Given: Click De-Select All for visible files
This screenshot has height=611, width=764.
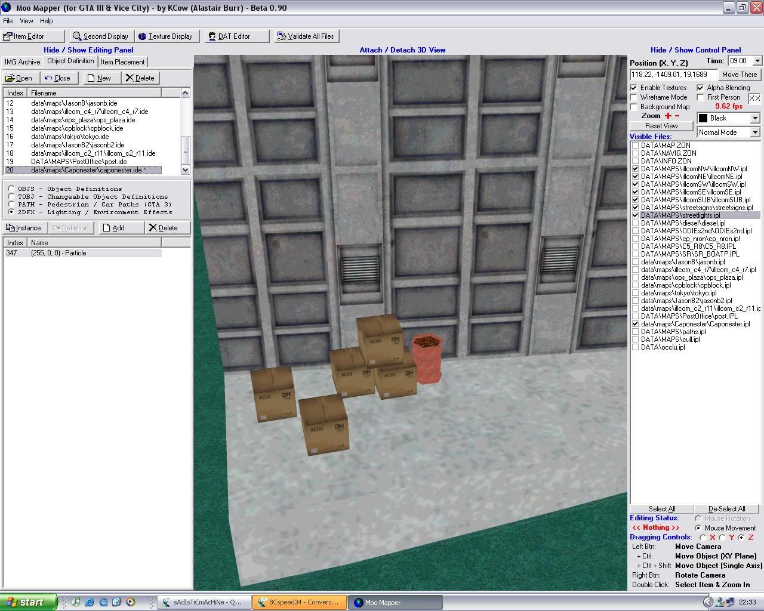Looking at the screenshot, I should coord(727,508).
